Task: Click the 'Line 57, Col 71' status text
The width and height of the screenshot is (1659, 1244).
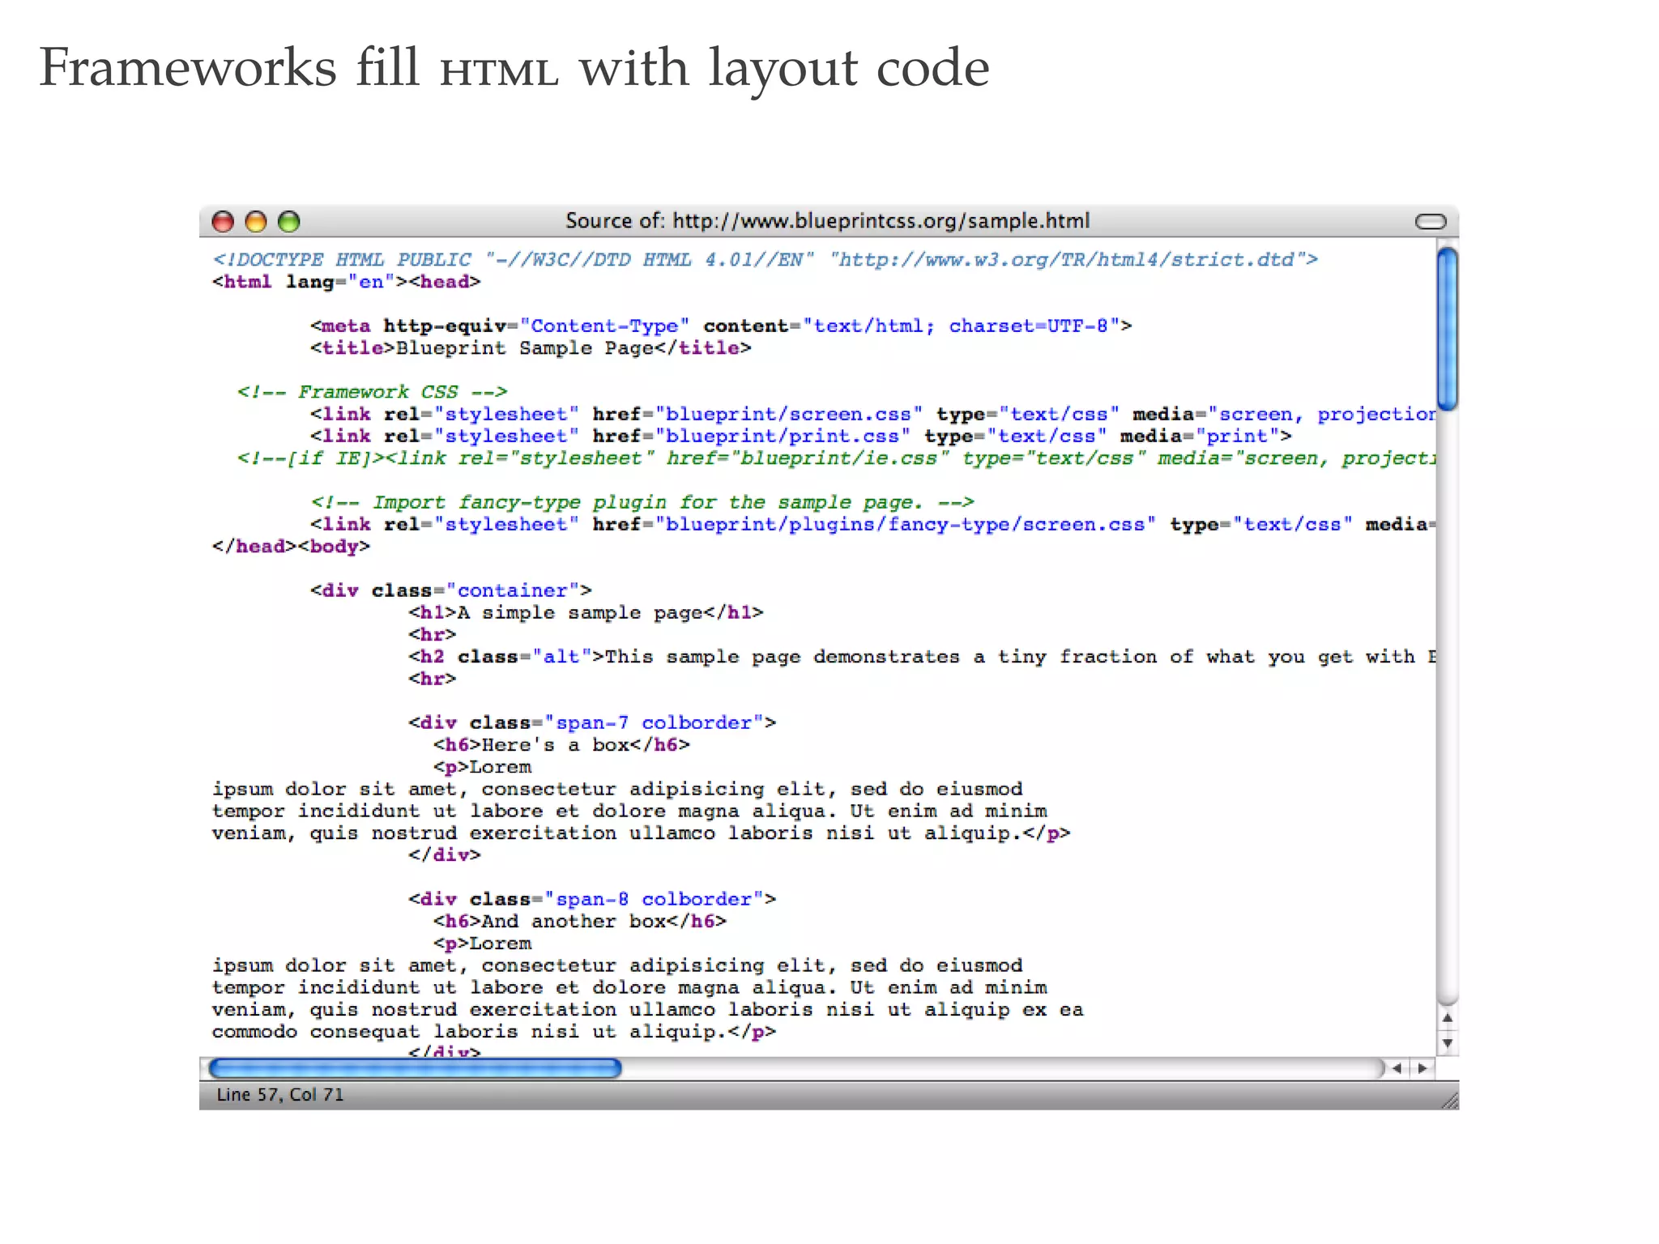Action: pos(280,1095)
